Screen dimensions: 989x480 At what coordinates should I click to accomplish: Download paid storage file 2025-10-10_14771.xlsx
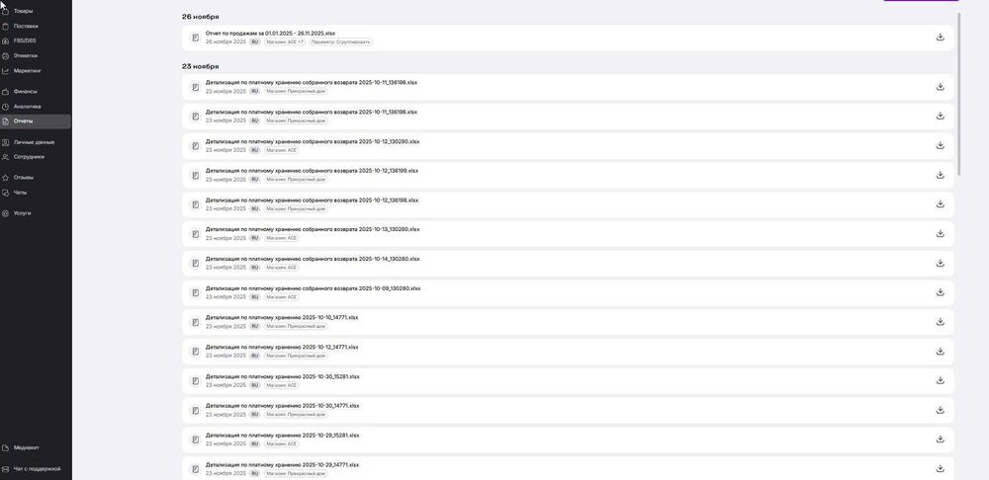940,322
